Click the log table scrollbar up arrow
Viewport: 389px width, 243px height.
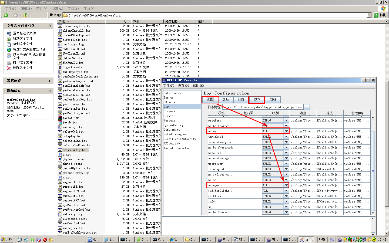pos(373,117)
